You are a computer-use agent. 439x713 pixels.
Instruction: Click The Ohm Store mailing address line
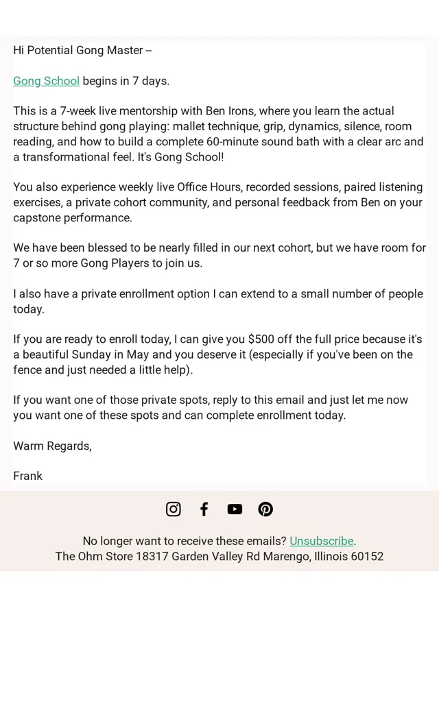pos(219,556)
